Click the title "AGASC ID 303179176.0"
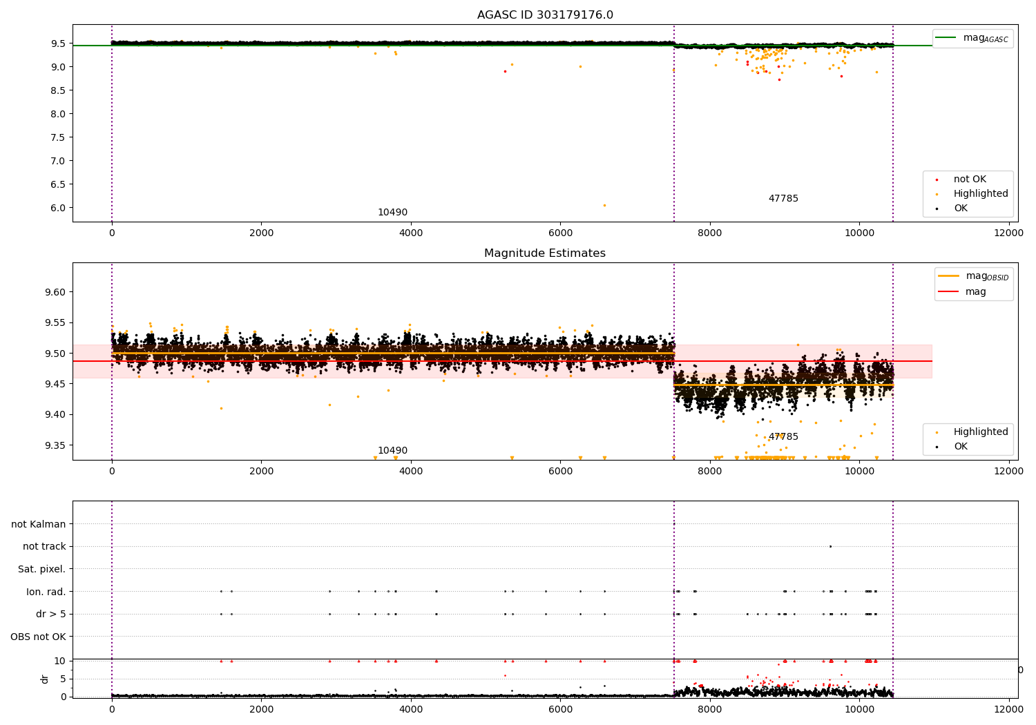 (x=545, y=15)
